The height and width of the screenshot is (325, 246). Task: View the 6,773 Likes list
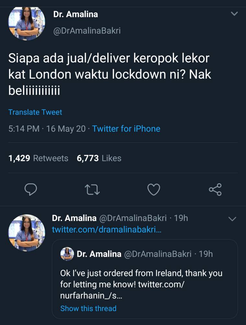point(99,158)
